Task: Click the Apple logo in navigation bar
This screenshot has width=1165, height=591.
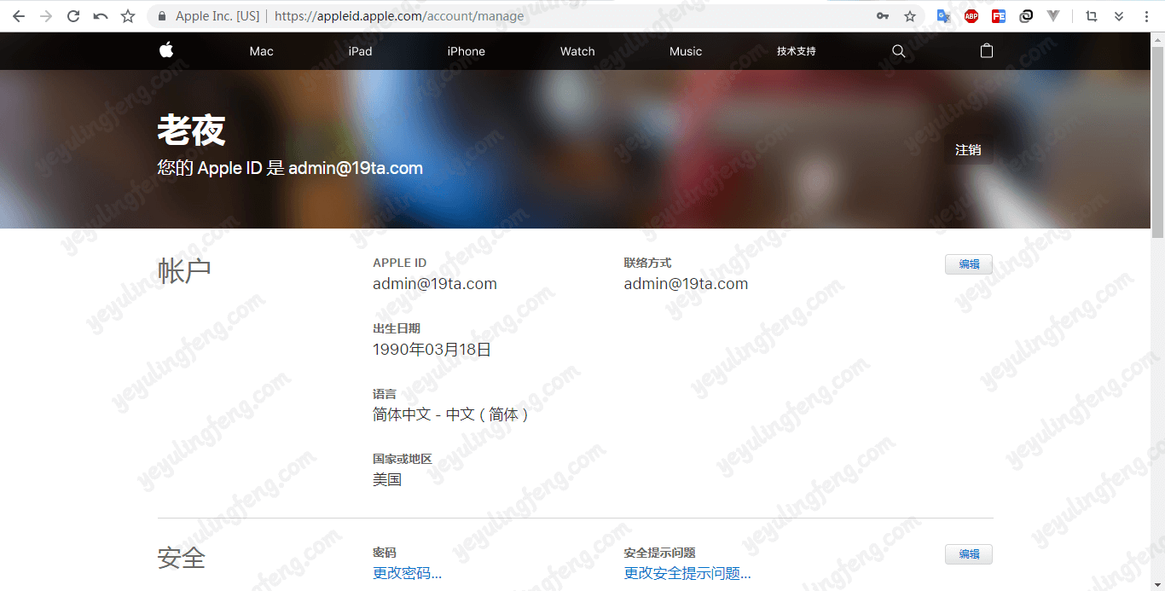Action: [x=166, y=50]
